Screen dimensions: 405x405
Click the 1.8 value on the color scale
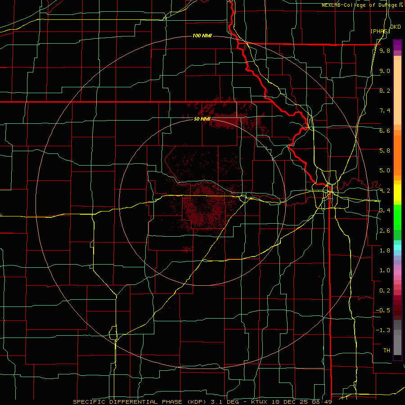click(385, 251)
